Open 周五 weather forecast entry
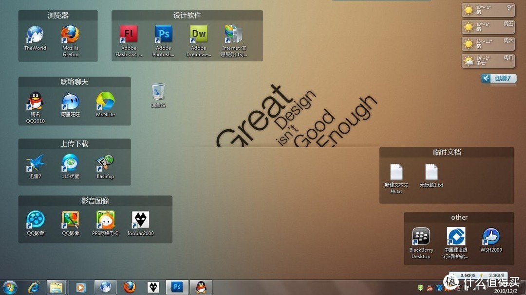The height and width of the screenshot is (295, 526). click(x=488, y=27)
